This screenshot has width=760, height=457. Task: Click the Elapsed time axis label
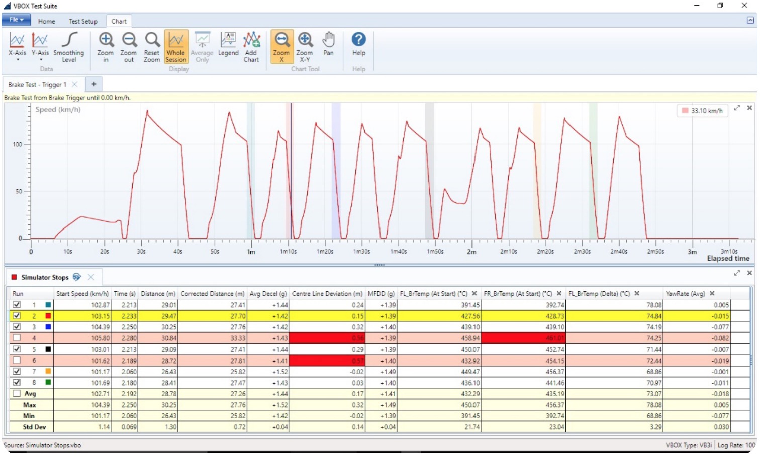(728, 258)
